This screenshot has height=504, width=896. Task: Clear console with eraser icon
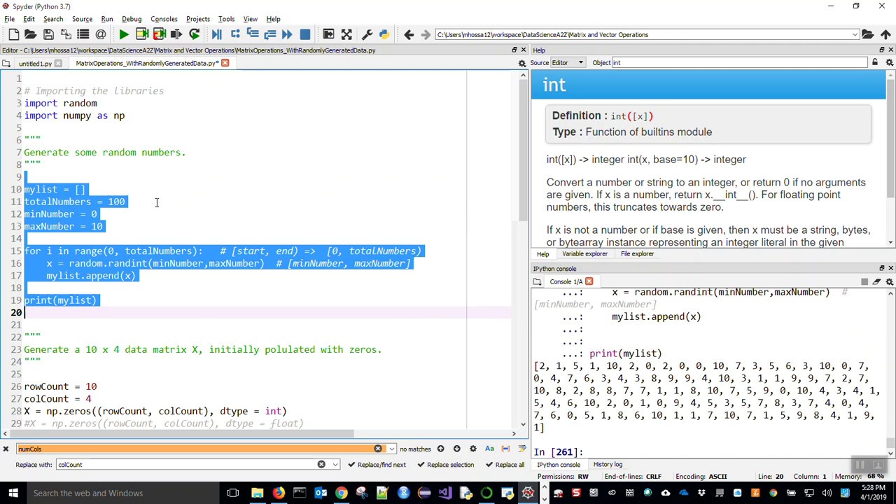coord(876,281)
